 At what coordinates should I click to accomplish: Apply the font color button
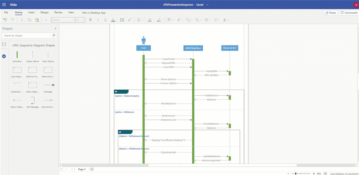click(113, 20)
